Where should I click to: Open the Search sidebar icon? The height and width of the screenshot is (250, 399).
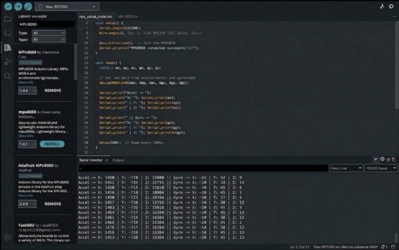click(7, 76)
